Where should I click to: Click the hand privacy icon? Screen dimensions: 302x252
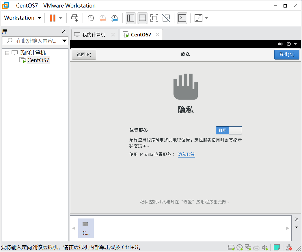pyautogui.click(x=186, y=87)
